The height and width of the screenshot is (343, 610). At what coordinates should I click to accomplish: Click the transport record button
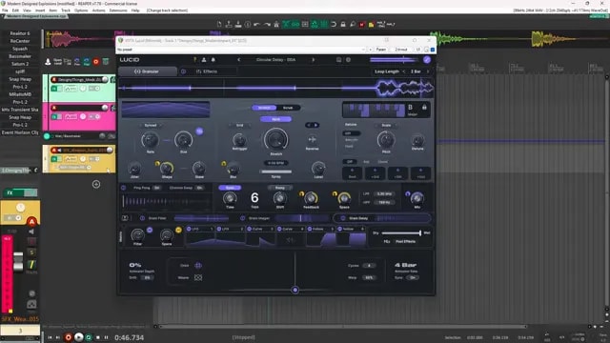pyautogui.click(x=68, y=337)
